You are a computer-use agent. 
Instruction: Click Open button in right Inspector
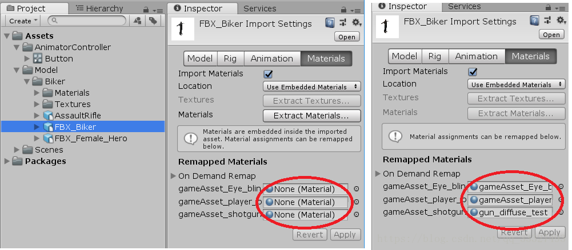(x=551, y=35)
